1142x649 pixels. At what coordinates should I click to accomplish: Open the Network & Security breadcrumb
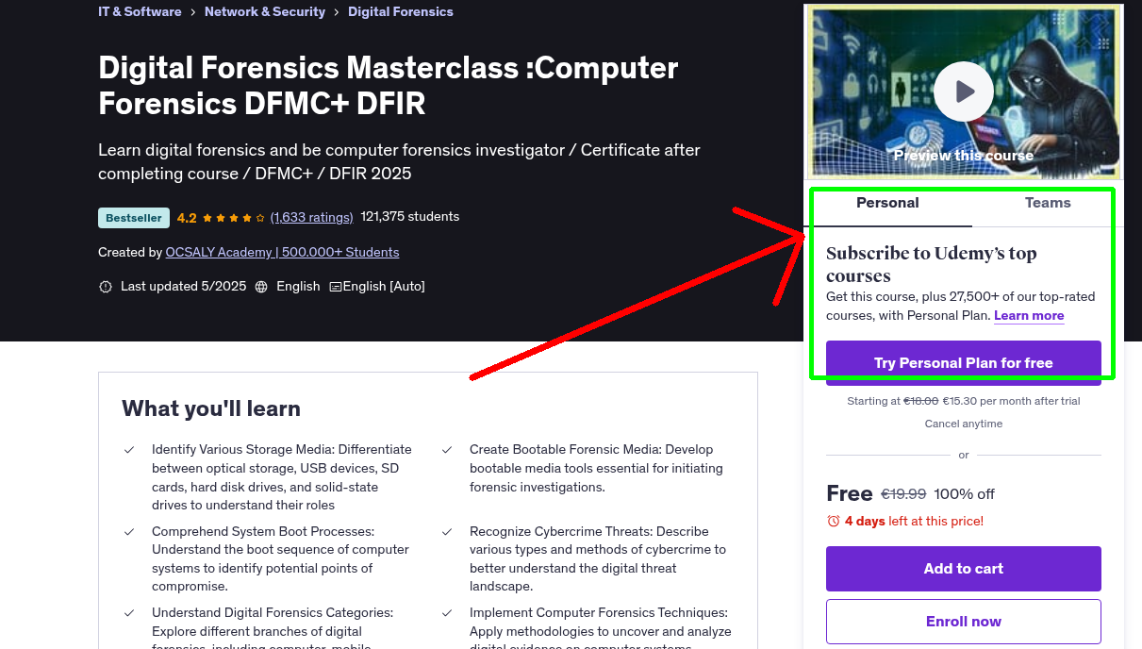[x=265, y=12]
